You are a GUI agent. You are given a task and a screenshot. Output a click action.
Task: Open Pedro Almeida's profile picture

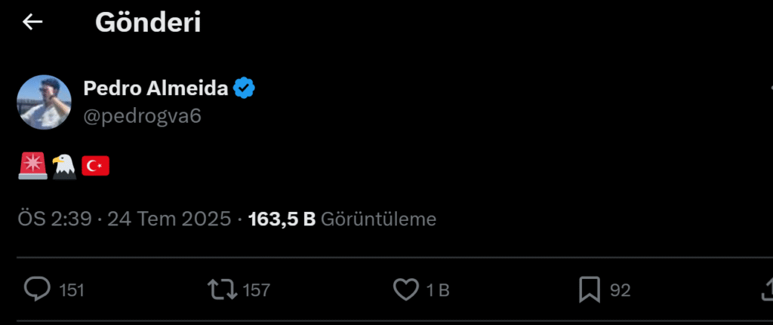44,102
